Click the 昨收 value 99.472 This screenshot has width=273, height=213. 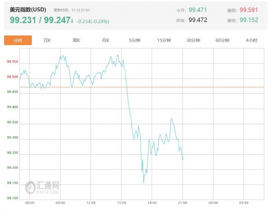pyautogui.click(x=197, y=20)
